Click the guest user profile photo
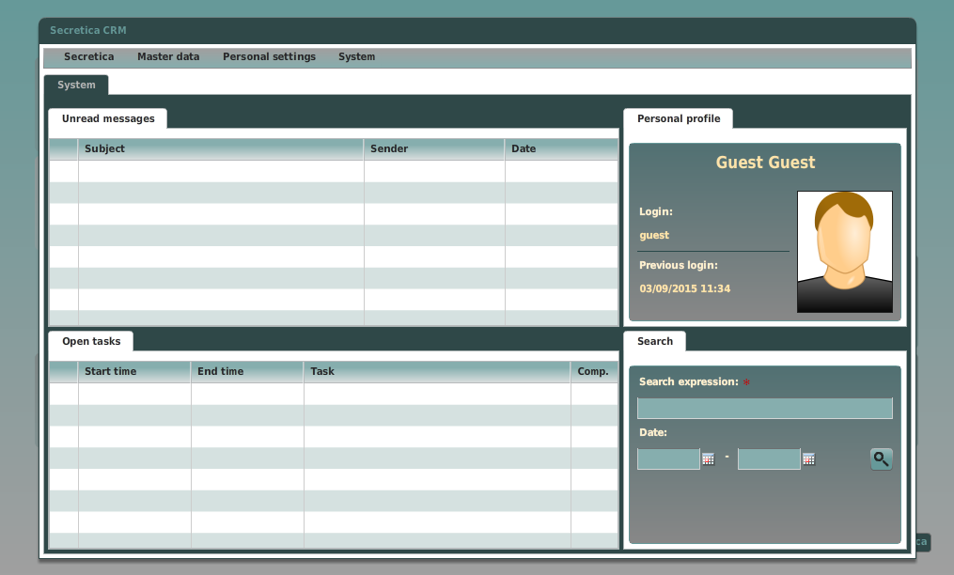 (844, 252)
